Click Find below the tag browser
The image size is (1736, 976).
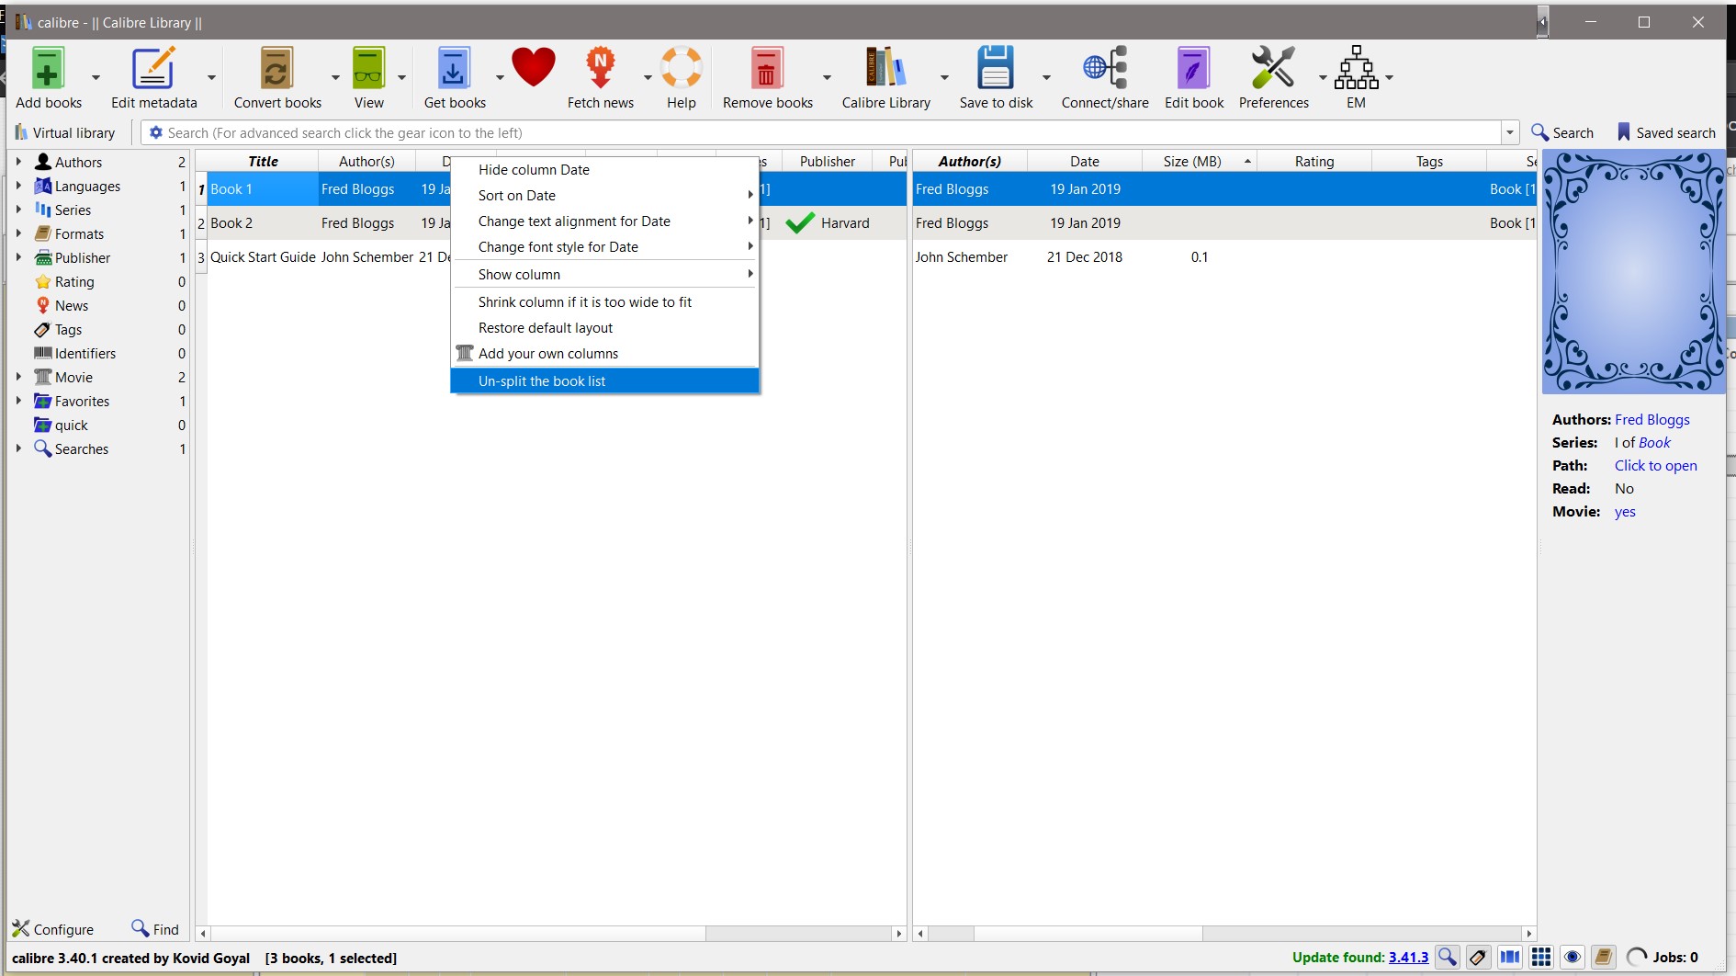(x=155, y=929)
